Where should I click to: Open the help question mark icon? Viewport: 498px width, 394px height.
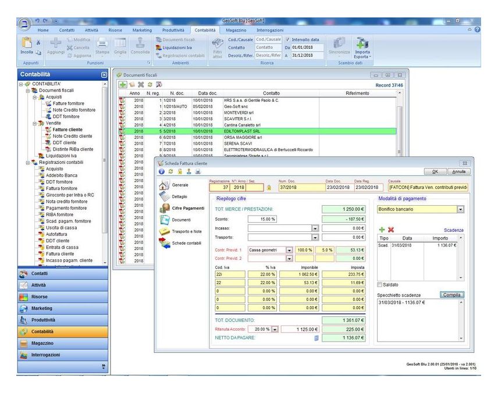click(477, 30)
